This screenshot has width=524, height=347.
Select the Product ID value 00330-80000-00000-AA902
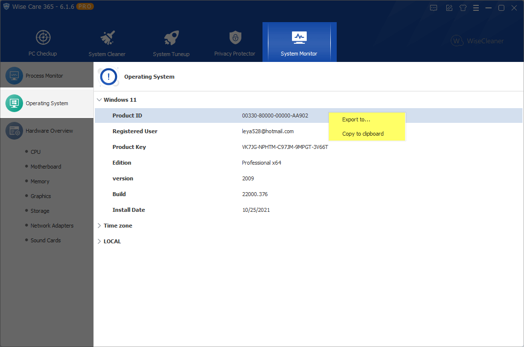click(x=275, y=116)
